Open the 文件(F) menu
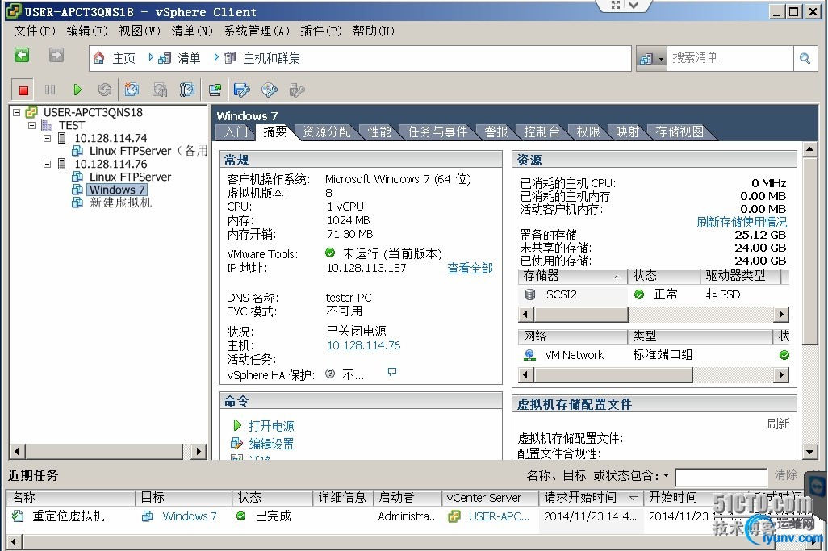This screenshot has width=828, height=551. click(35, 31)
